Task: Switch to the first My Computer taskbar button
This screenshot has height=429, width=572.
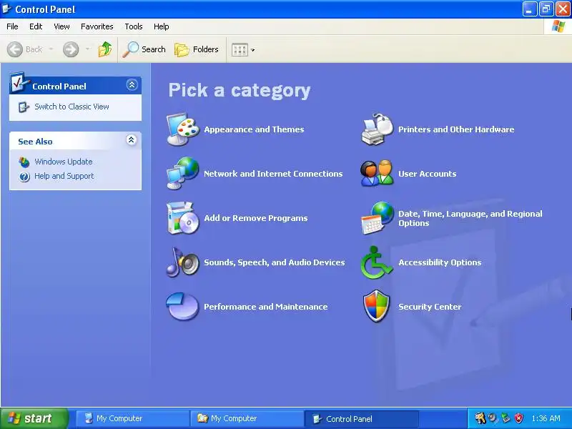Action: click(132, 418)
